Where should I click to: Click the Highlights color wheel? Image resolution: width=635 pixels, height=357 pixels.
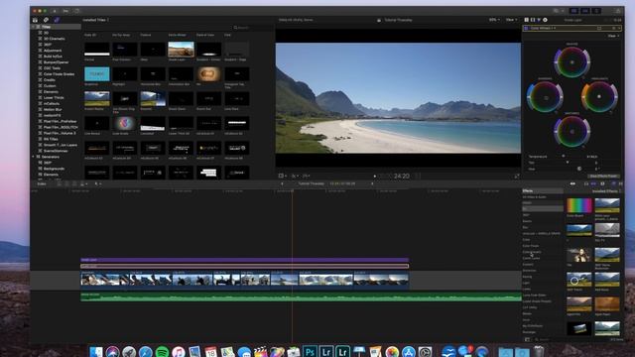pyautogui.click(x=599, y=97)
